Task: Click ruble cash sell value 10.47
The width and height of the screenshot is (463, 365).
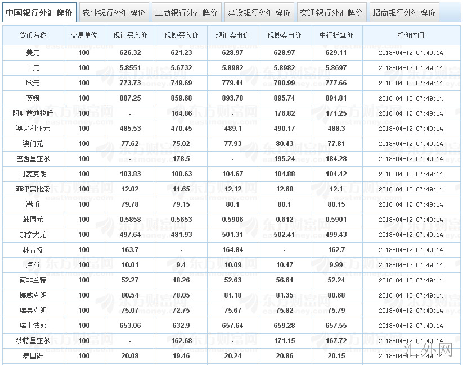Action: click(x=285, y=265)
